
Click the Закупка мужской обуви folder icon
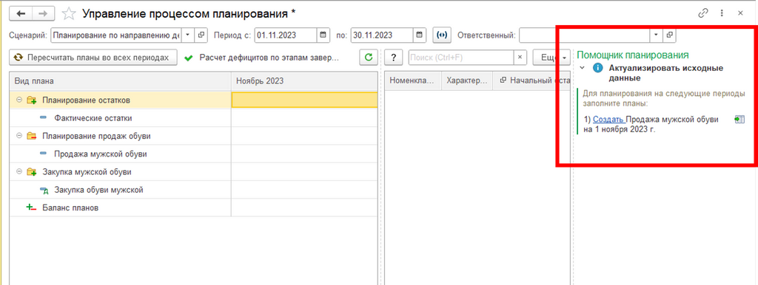coord(31,172)
